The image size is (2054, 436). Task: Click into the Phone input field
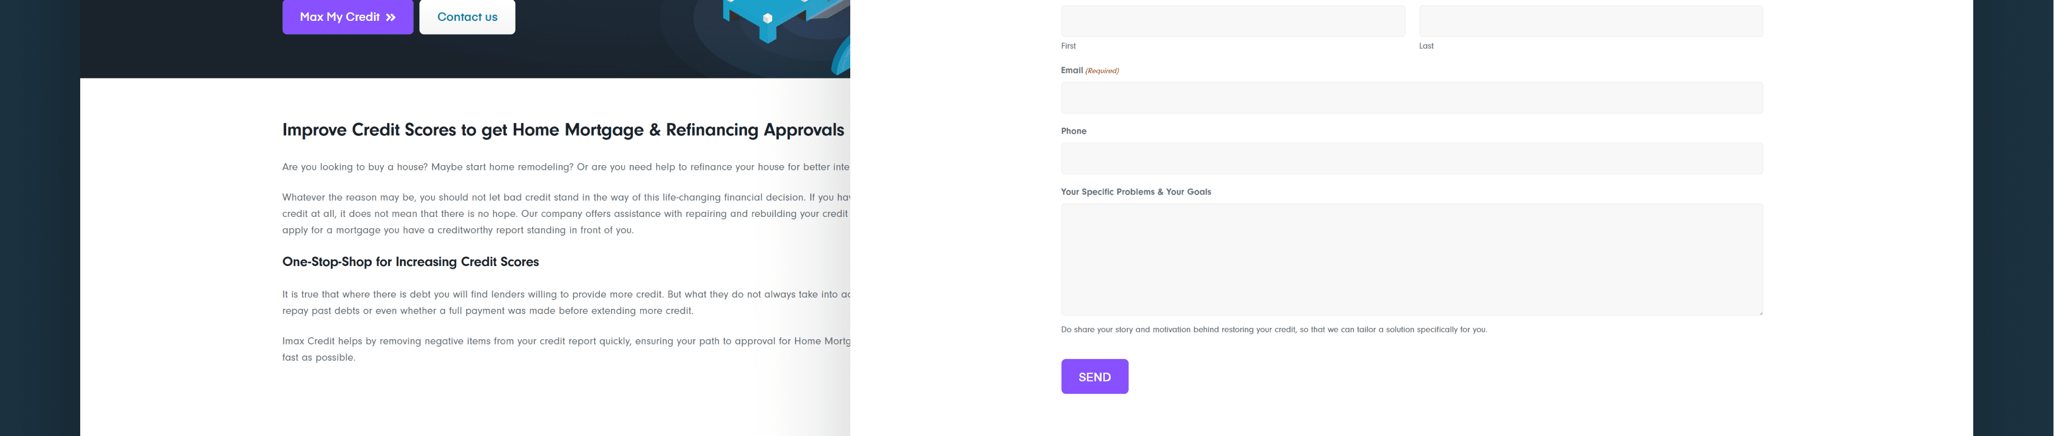(x=1411, y=159)
